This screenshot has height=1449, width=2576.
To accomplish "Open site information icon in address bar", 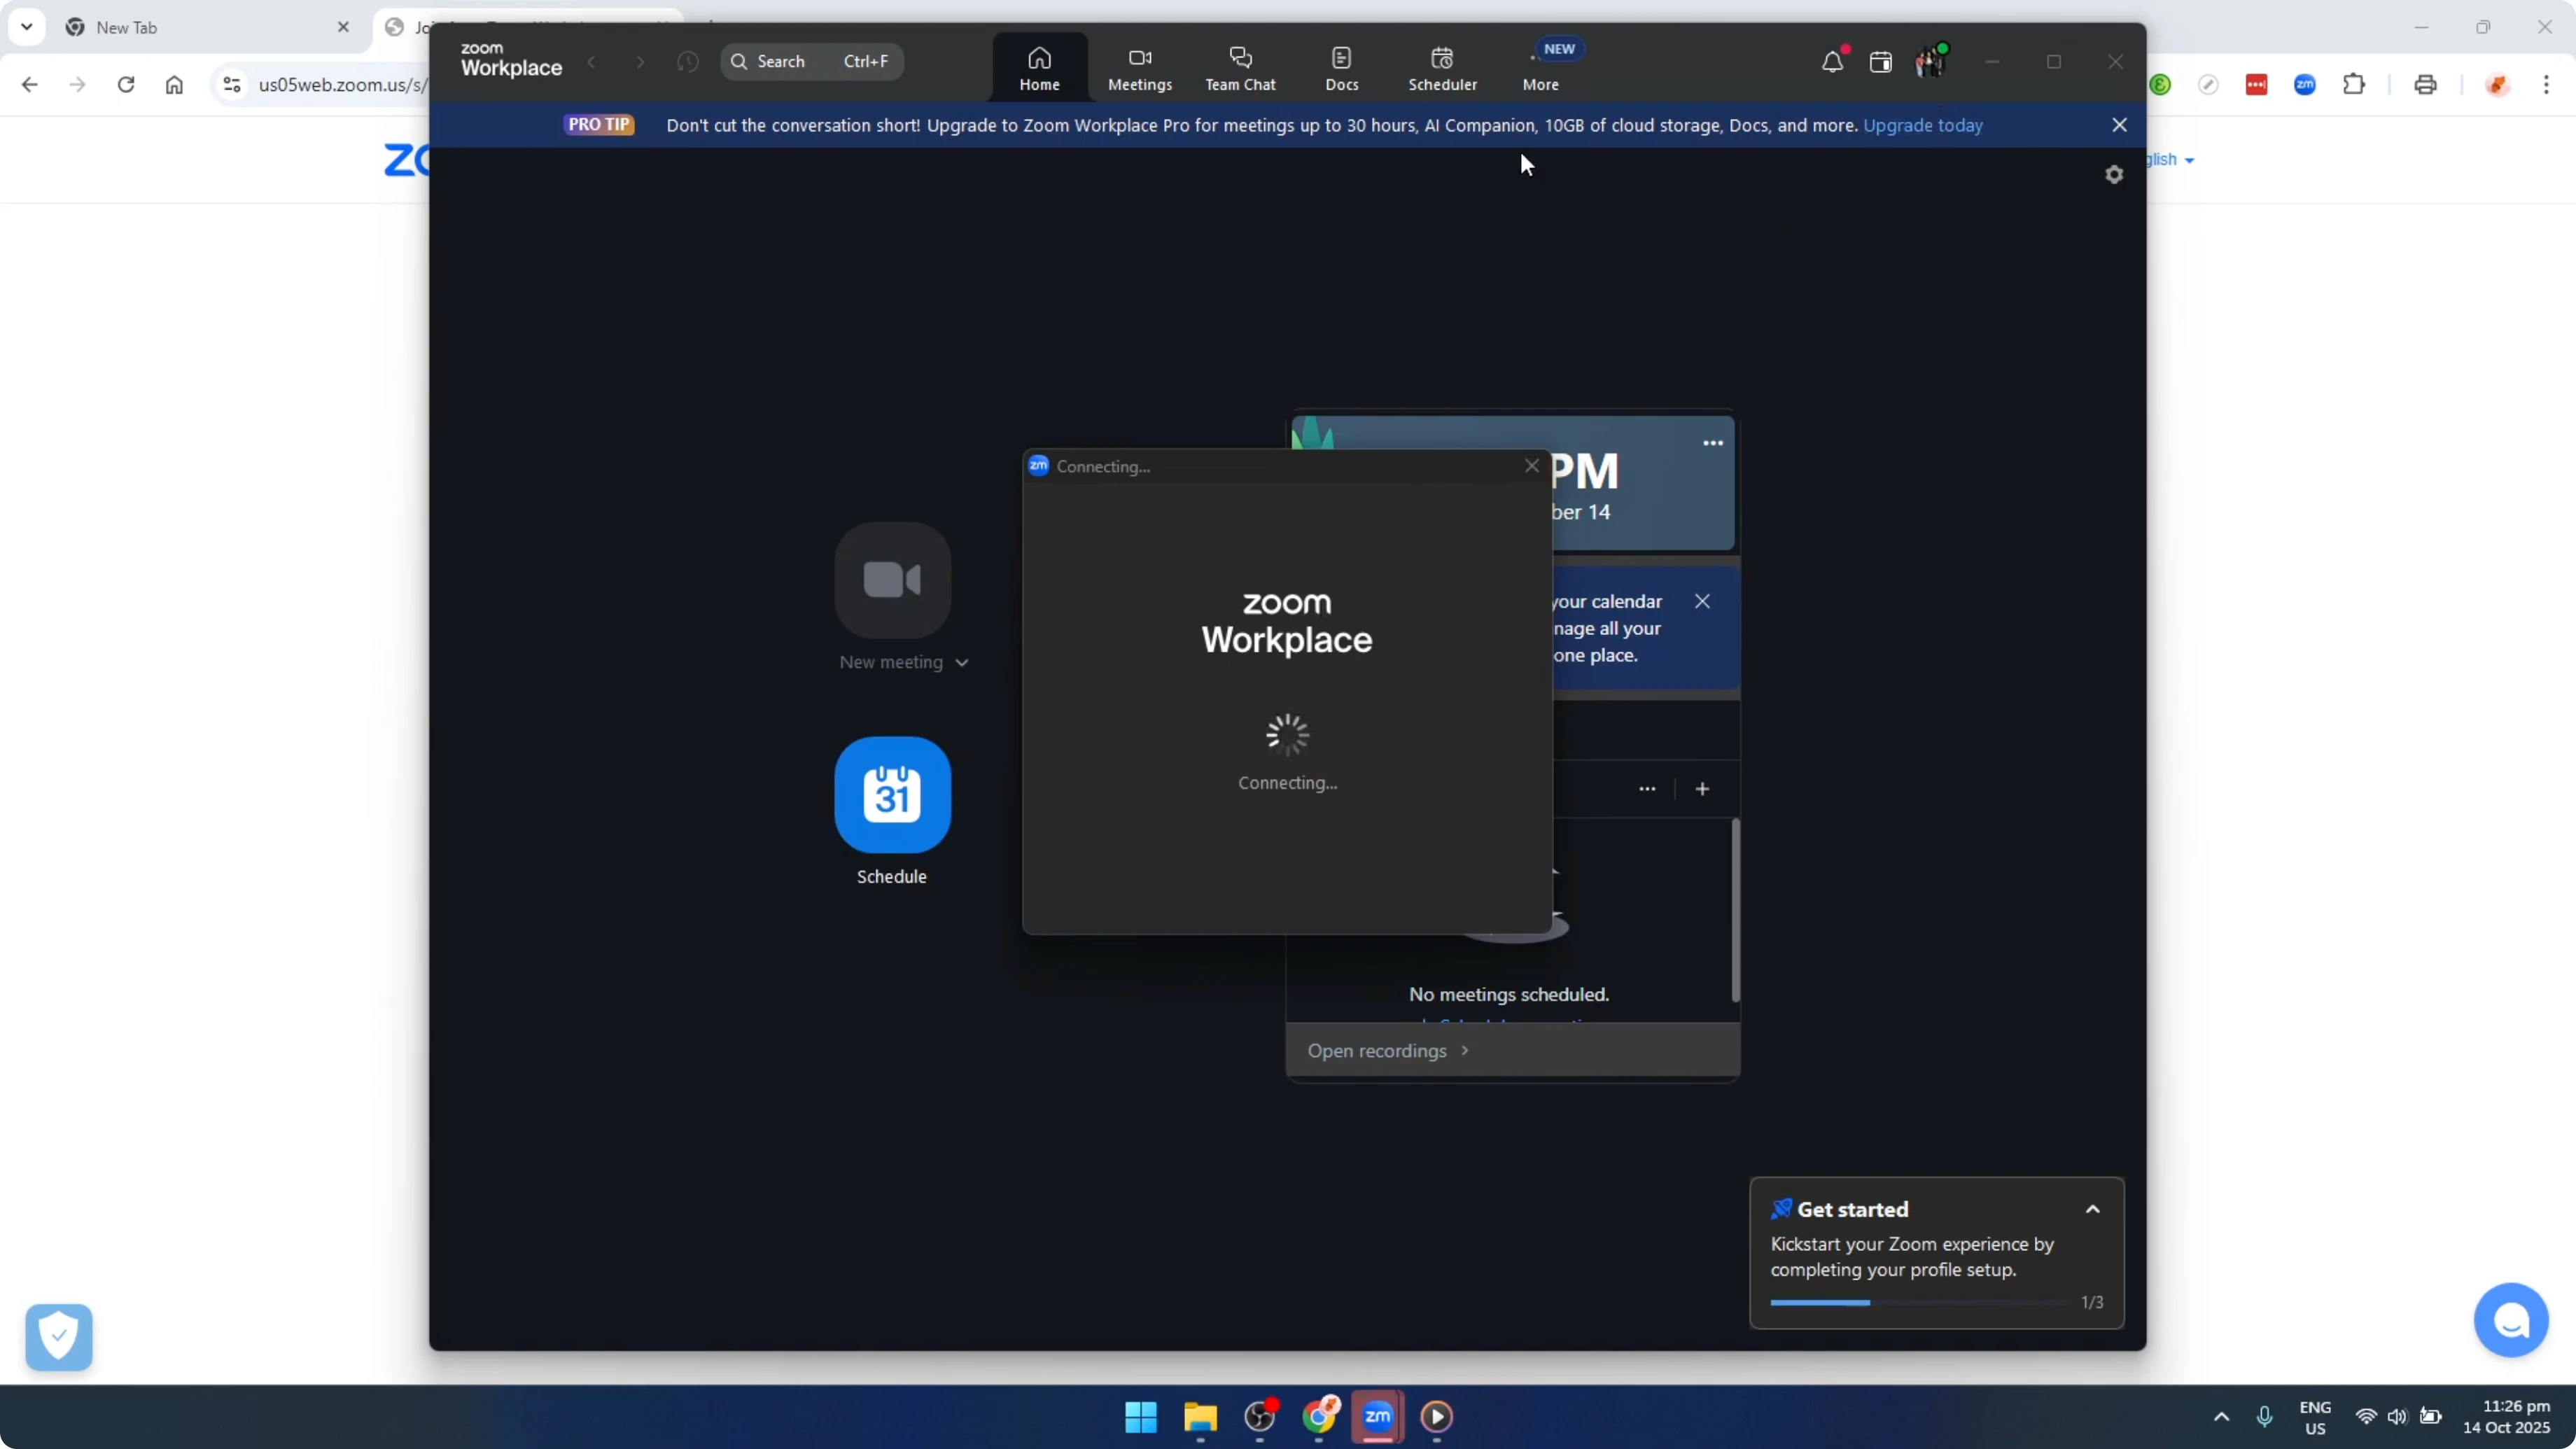I will pos(232,85).
